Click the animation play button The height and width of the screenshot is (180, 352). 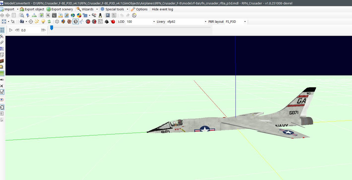click(x=11, y=30)
